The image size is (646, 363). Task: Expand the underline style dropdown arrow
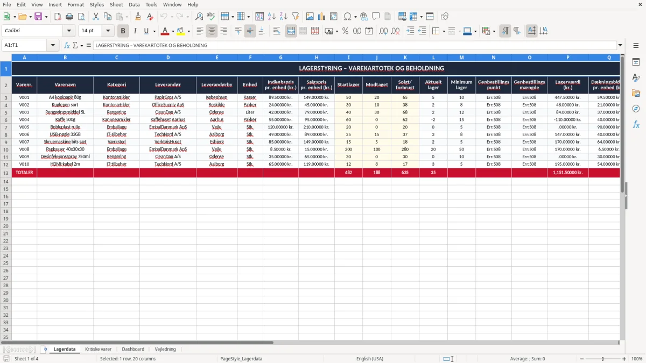point(154,31)
